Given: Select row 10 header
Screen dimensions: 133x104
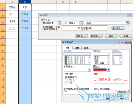Looking at the screenshot, I should pos(3,70).
